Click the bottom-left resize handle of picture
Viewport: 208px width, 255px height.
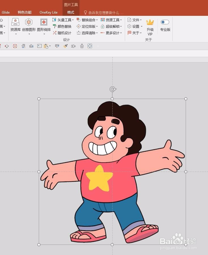point(39,245)
